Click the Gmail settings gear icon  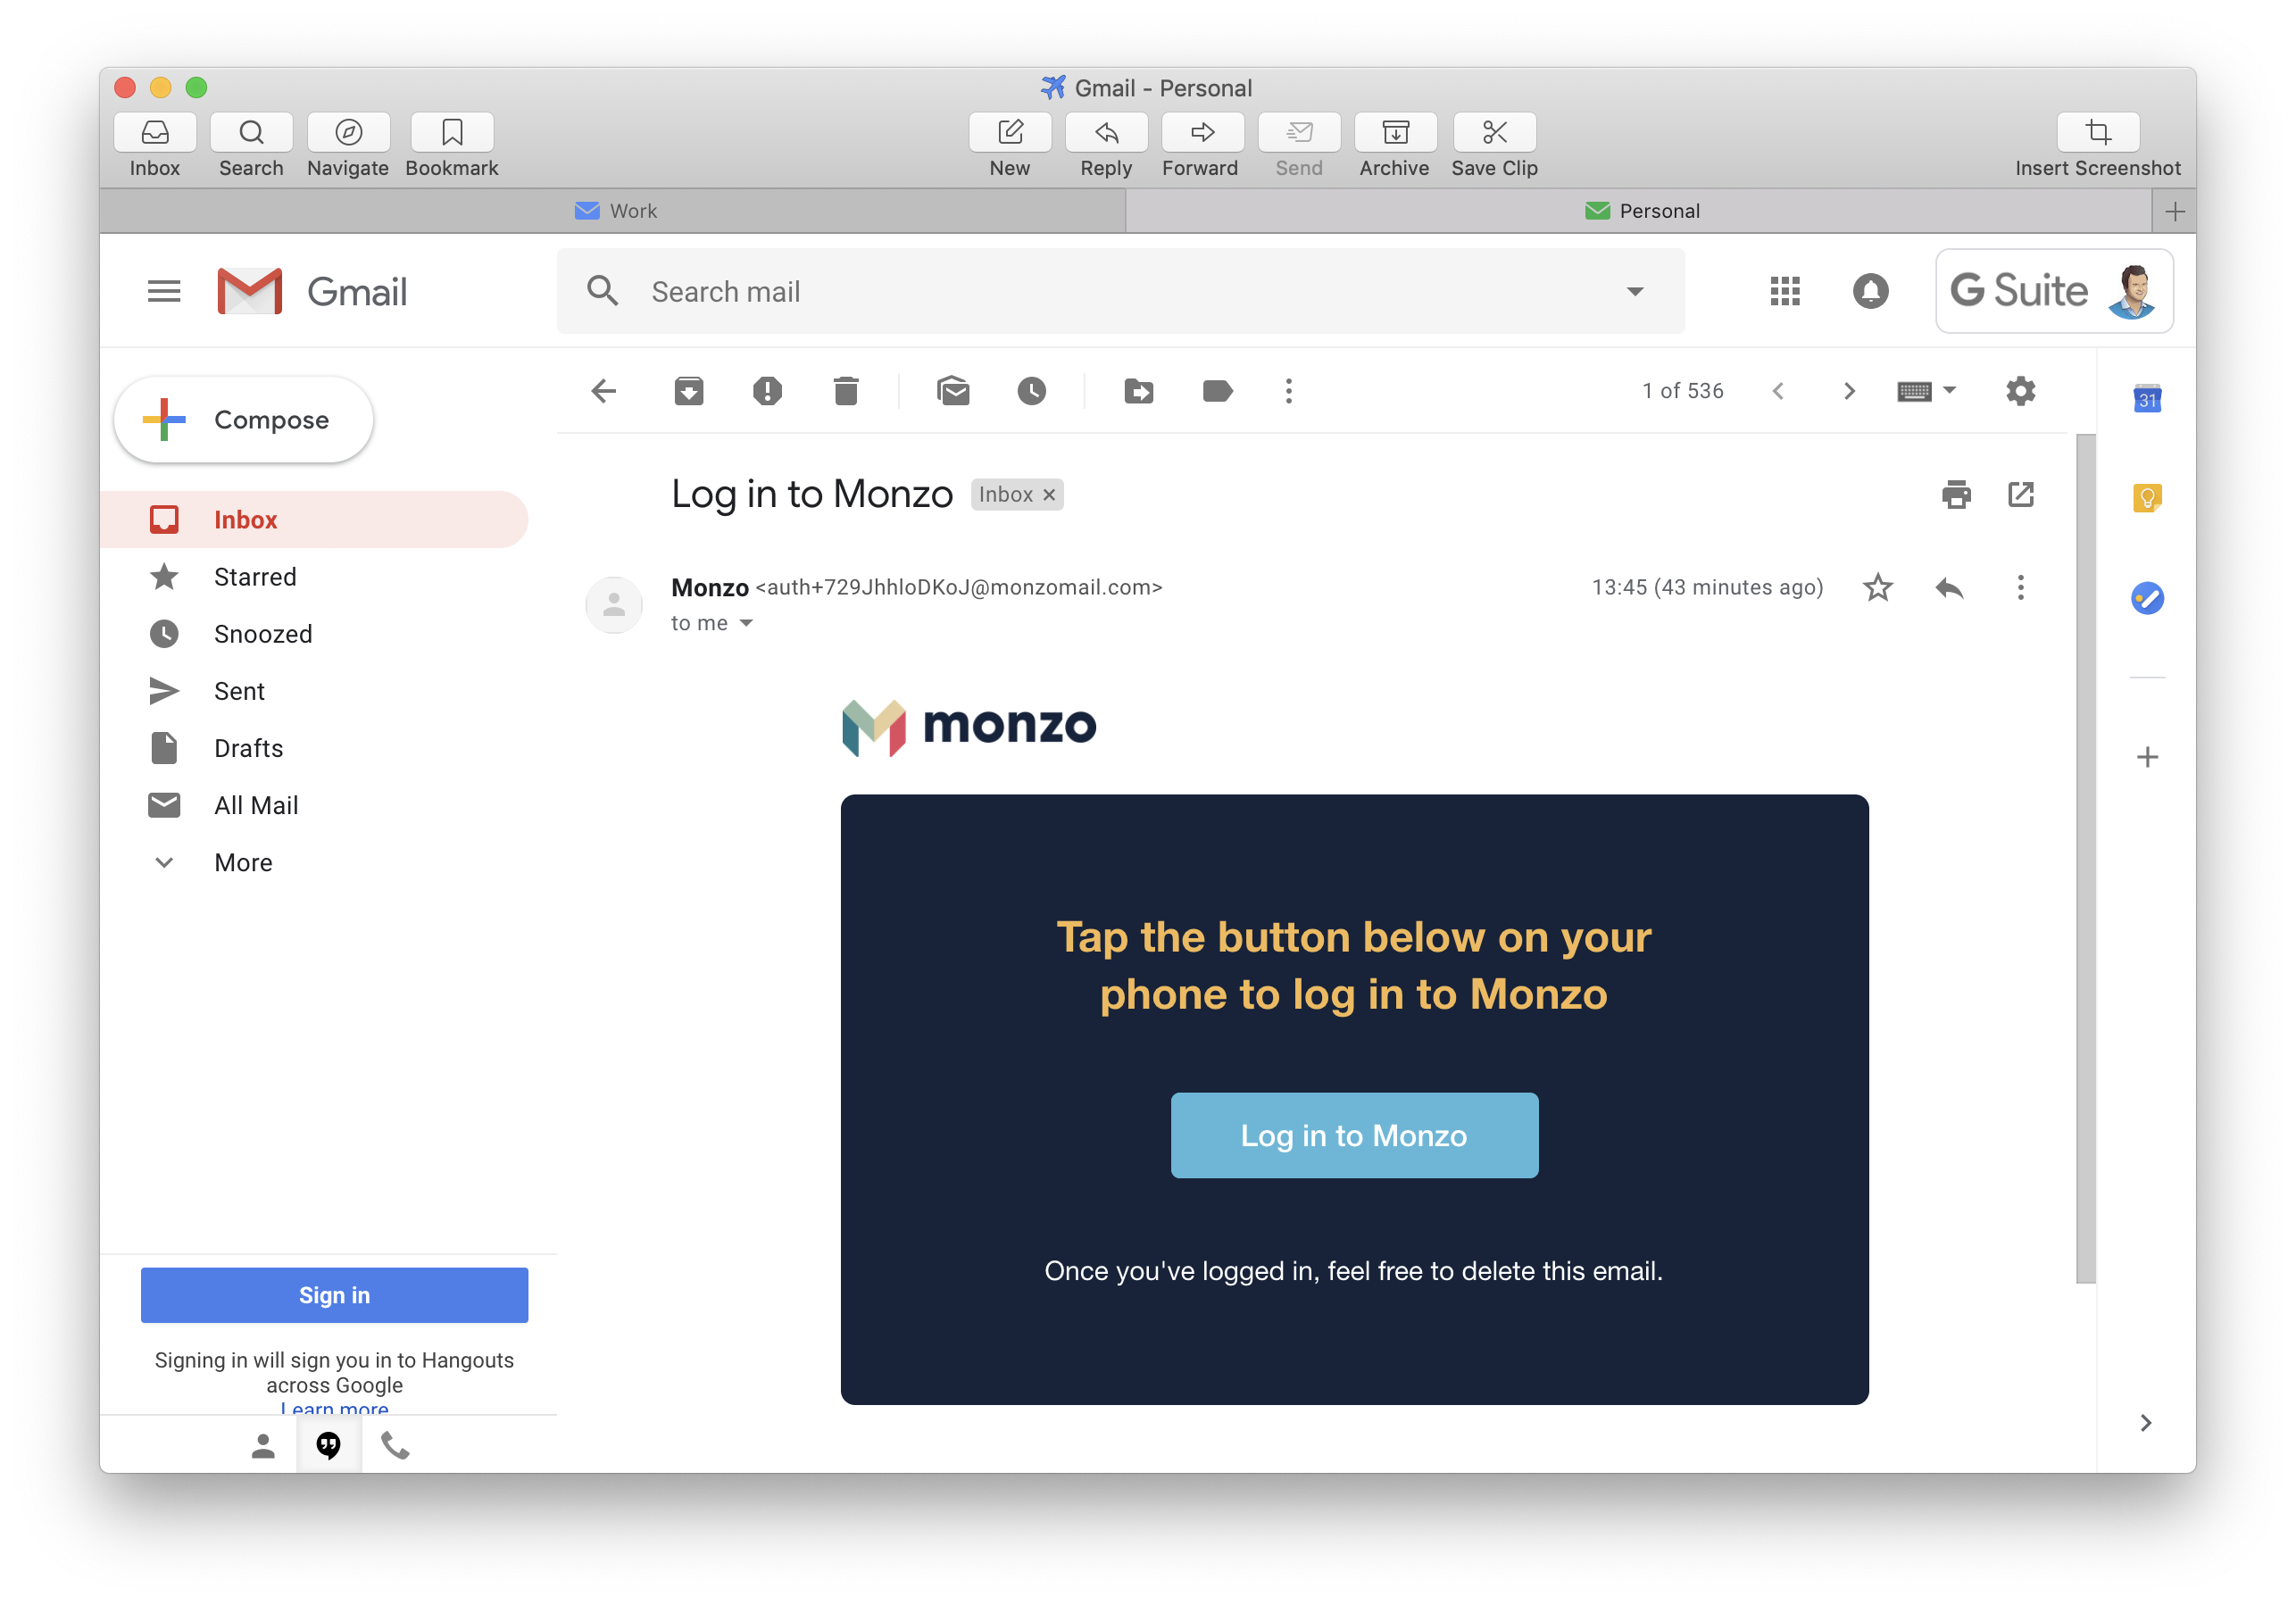point(2020,391)
